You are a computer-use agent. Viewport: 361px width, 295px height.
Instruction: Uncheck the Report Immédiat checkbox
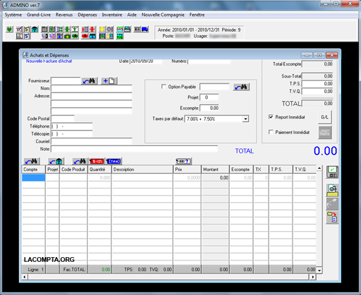pos(271,117)
